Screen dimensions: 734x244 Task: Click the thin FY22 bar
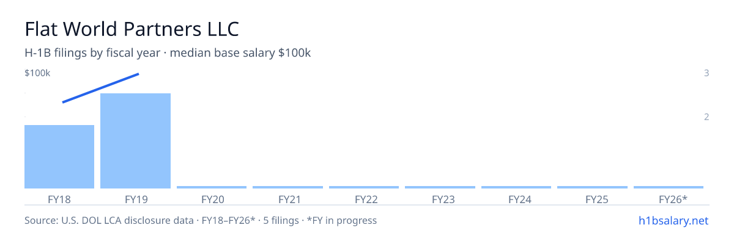click(364, 187)
